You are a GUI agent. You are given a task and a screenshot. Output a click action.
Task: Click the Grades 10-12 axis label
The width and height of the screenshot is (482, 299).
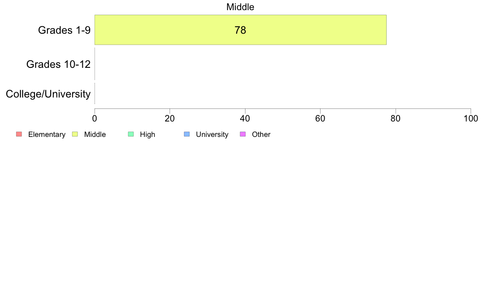coord(58,64)
